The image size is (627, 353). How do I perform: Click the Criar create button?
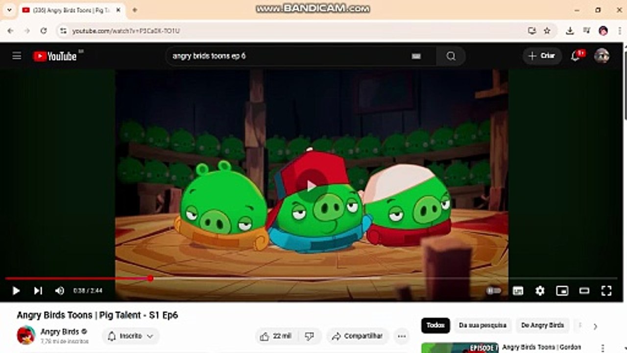pos(542,56)
